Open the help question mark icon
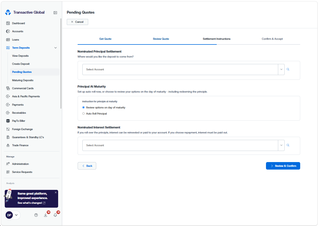 tap(36, 215)
